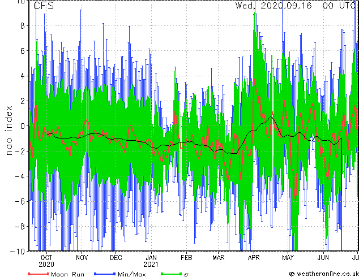Image resolution: width=359 pixels, height=277 pixels.
Task: Click the CFS model label
Action: 44,6
